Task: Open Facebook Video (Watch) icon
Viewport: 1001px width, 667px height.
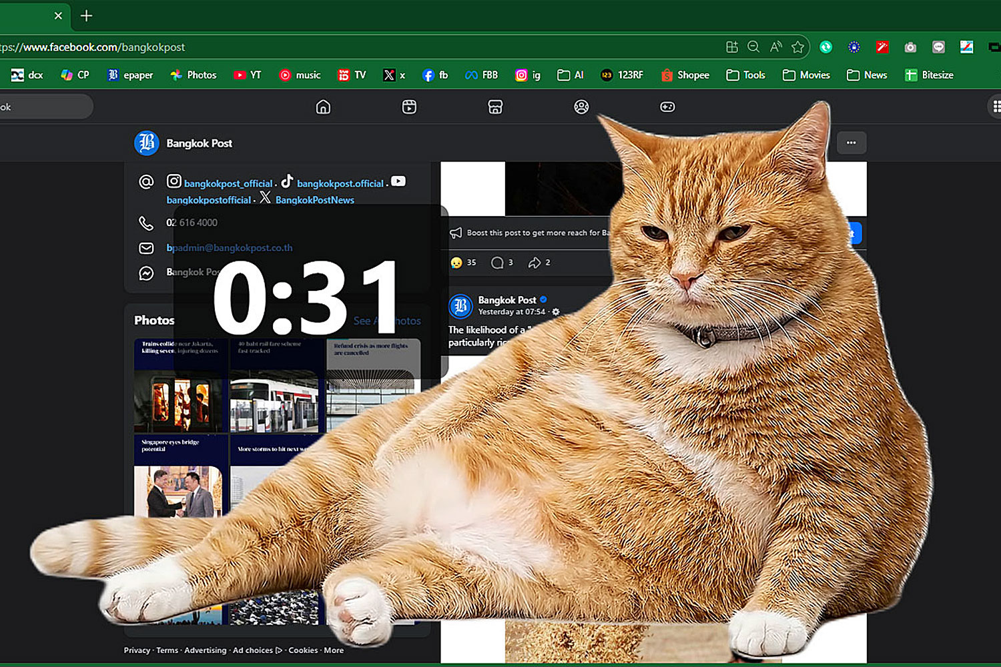Action: [x=409, y=107]
